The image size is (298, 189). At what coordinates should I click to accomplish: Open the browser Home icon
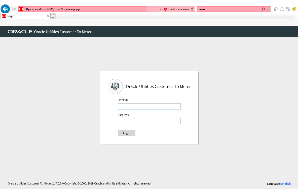(x=276, y=9)
